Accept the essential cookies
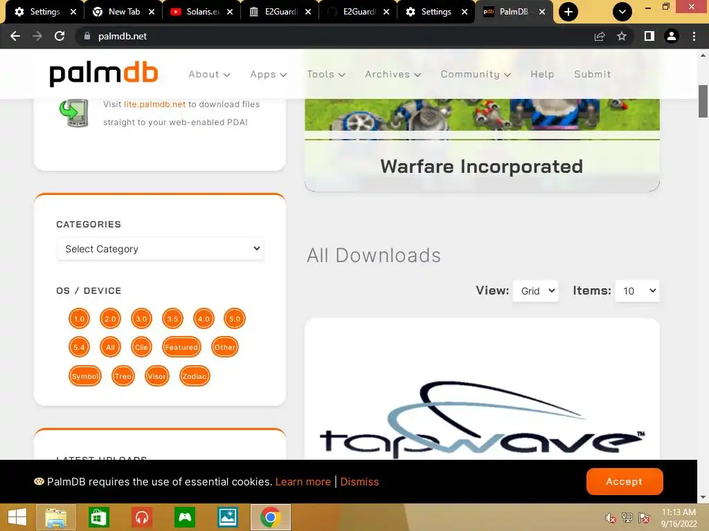Viewport: 709px width, 531px height. (x=625, y=481)
